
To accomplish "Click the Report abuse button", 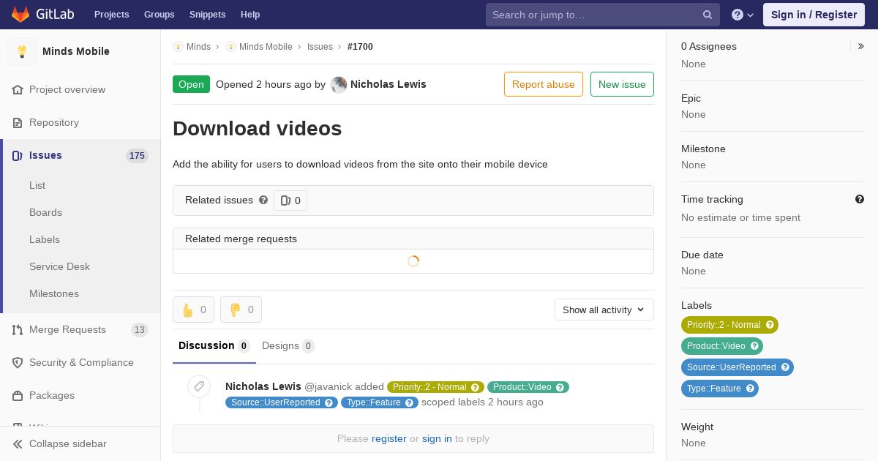I will tap(544, 84).
